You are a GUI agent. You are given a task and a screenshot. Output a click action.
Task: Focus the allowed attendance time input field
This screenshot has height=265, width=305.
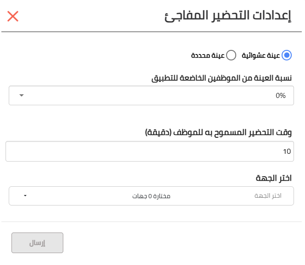point(150,151)
